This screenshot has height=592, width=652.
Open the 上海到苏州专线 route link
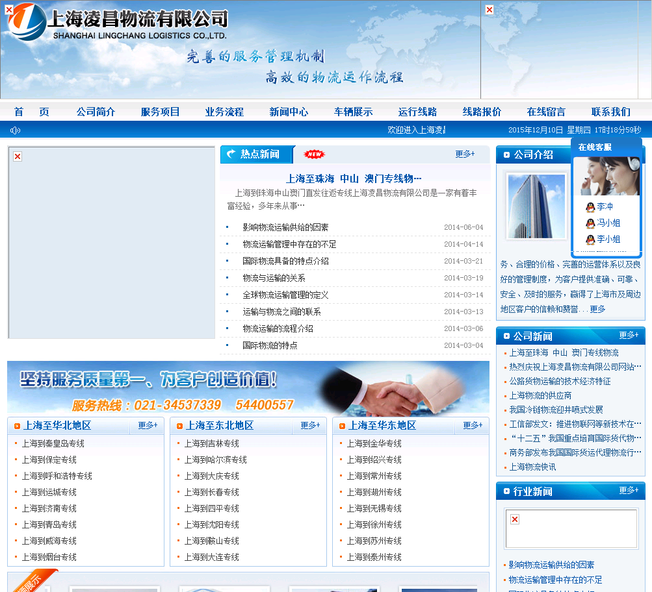coord(374,541)
